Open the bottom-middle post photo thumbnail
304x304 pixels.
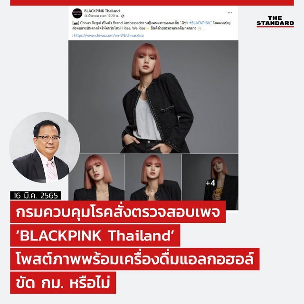click(153, 177)
